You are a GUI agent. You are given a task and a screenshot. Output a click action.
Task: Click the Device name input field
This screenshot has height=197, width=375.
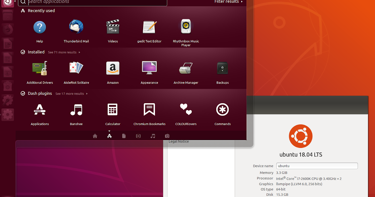317,166
